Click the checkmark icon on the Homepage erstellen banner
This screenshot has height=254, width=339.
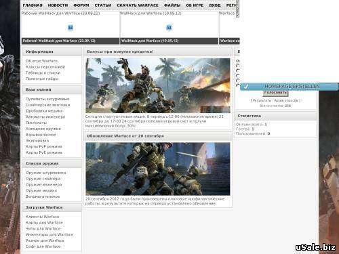[246, 86]
